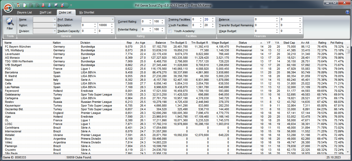This screenshot has height=161, width=352.
Task: Sort by the Nation column header
Action: point(65,43)
